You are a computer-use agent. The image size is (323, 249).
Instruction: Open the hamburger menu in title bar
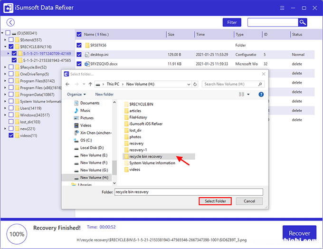click(282, 8)
